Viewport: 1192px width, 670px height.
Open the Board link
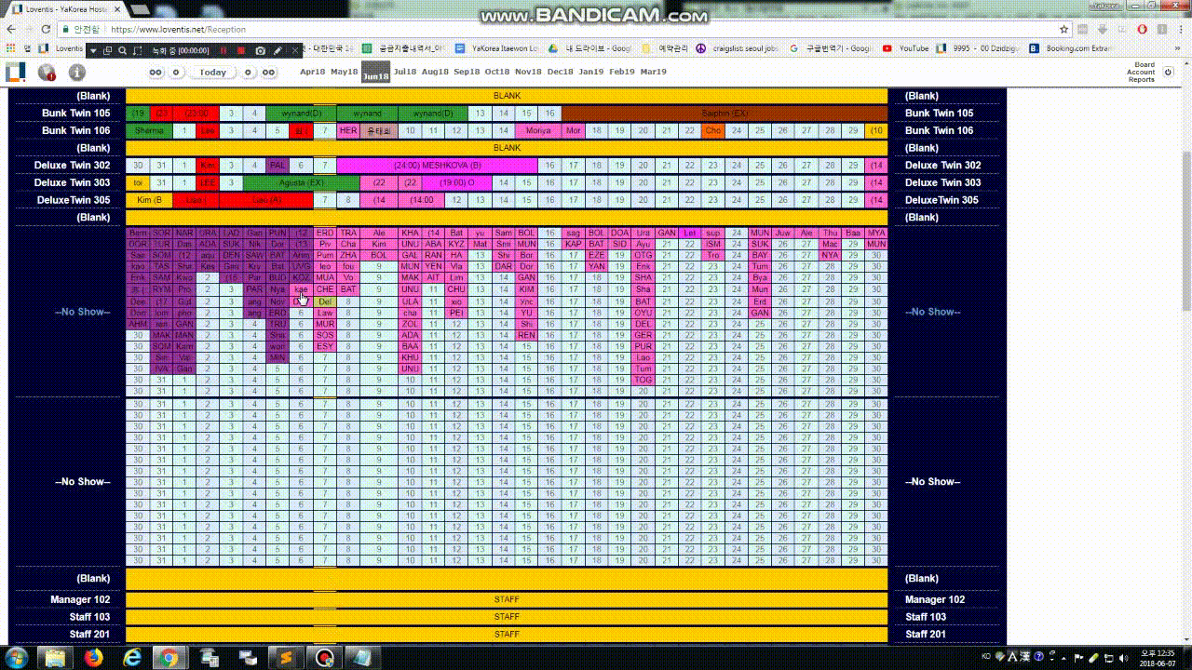pos(1145,65)
